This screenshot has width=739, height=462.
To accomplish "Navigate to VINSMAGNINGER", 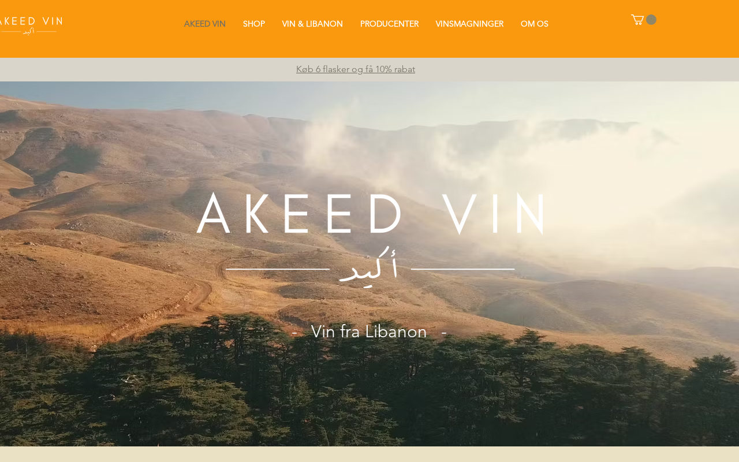I will pos(469,24).
